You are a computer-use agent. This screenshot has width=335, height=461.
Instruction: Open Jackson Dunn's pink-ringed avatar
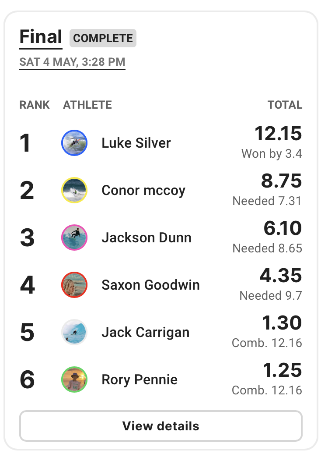[x=74, y=238]
